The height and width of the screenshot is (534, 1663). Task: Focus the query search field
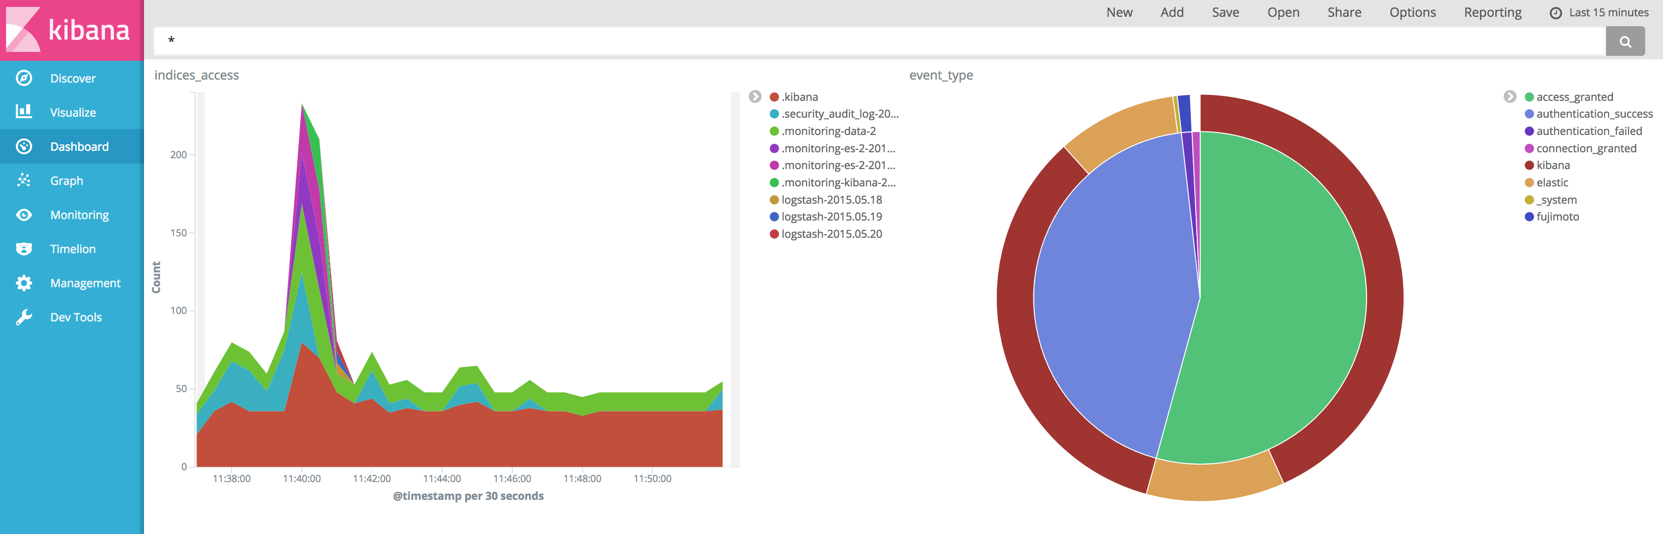pos(880,41)
